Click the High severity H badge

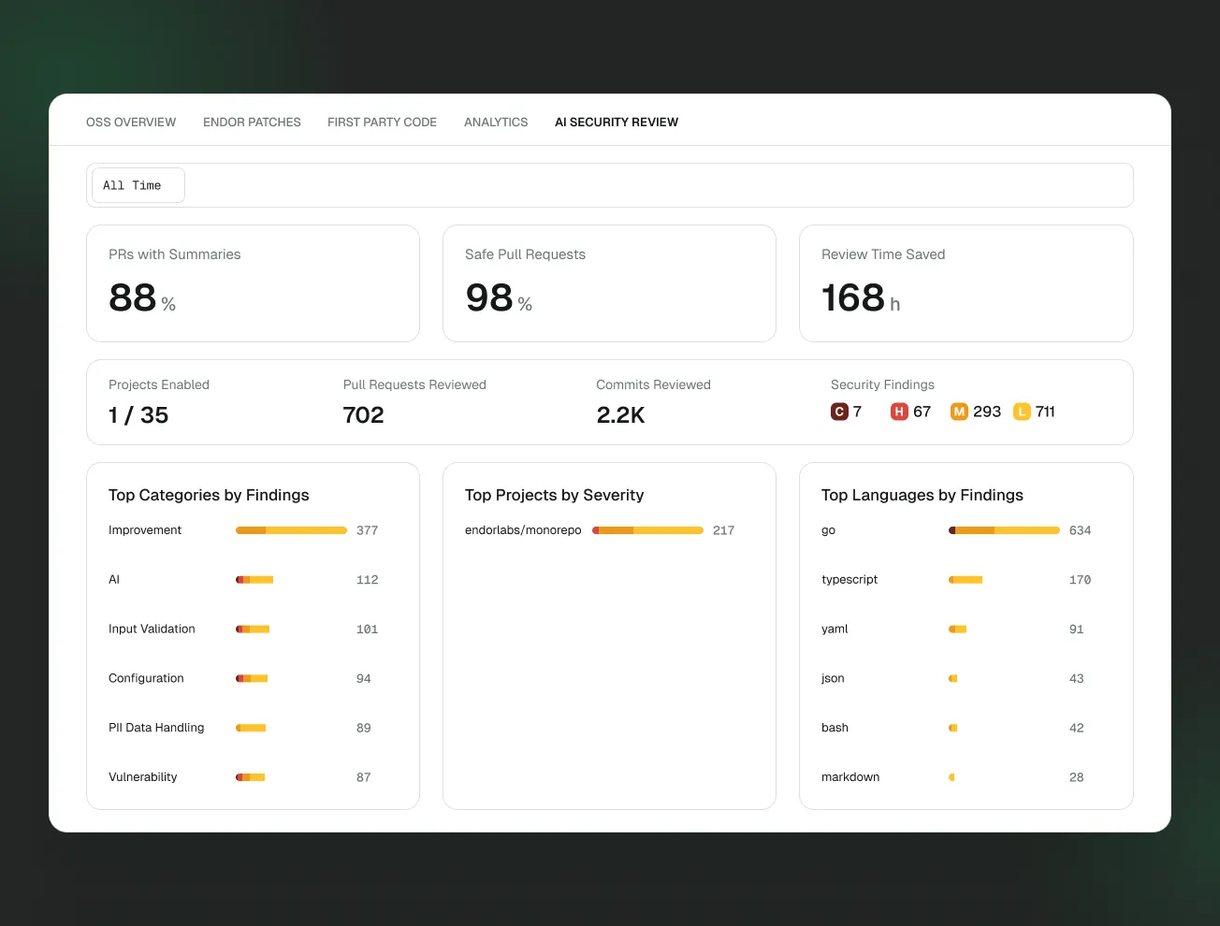tap(899, 412)
